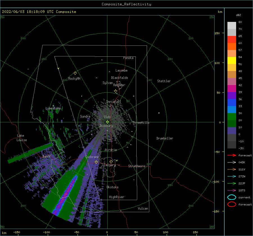Click the Banff label
The image size is (253, 236).
pos(46,157)
